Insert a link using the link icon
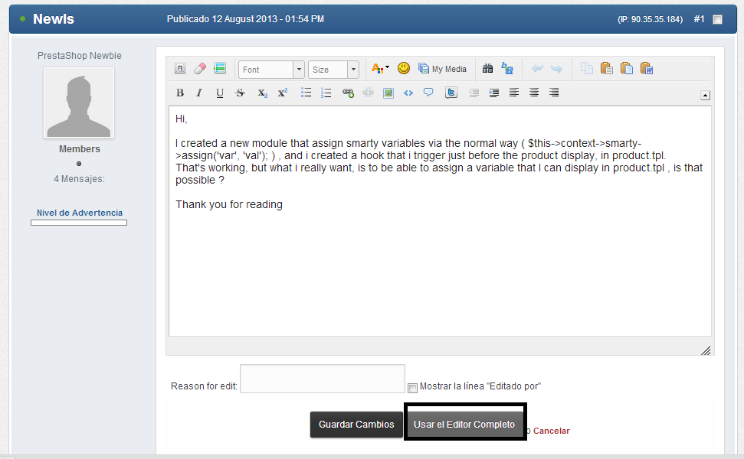744x459 pixels. coord(348,93)
